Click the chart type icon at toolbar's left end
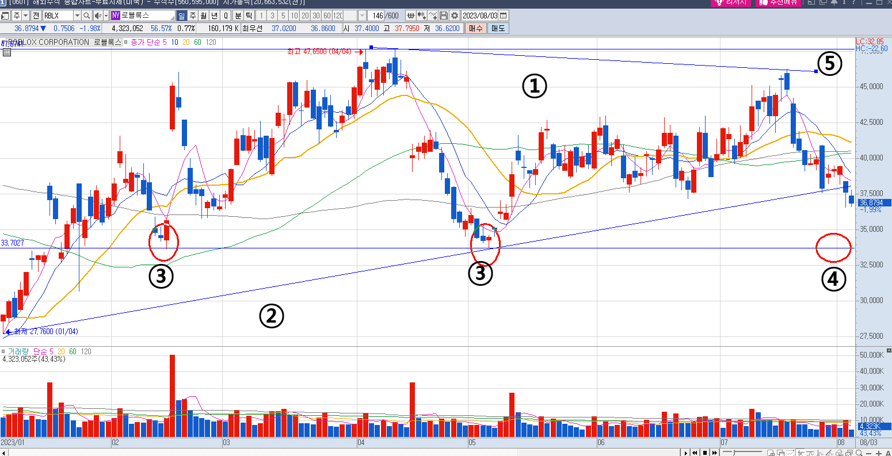Viewport: 892px width, 456px height. point(6,16)
